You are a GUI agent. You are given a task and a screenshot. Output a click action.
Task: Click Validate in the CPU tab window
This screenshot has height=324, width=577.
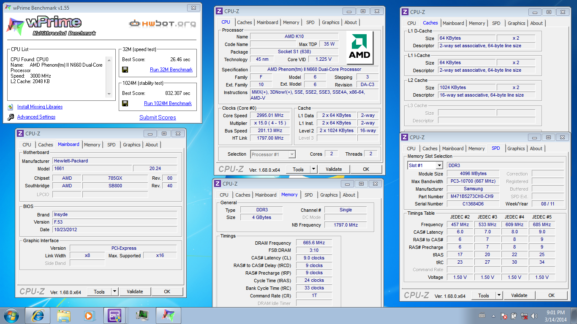(334, 169)
